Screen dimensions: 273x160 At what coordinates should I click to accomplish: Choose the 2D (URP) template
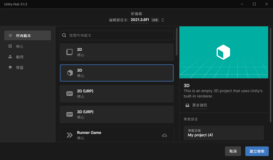pyautogui.click(x=117, y=94)
